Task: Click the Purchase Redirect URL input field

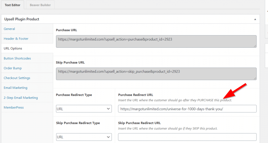Action: tap(187, 109)
